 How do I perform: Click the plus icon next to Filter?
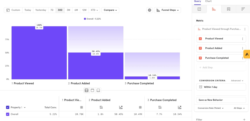244,119
